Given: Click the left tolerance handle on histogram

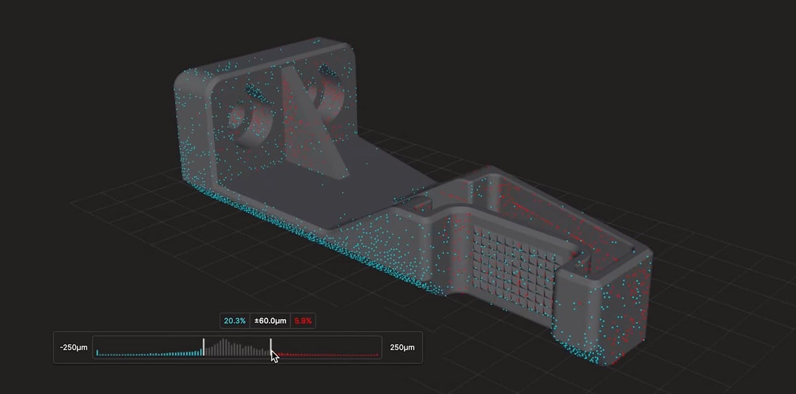Looking at the screenshot, I should click(x=204, y=348).
